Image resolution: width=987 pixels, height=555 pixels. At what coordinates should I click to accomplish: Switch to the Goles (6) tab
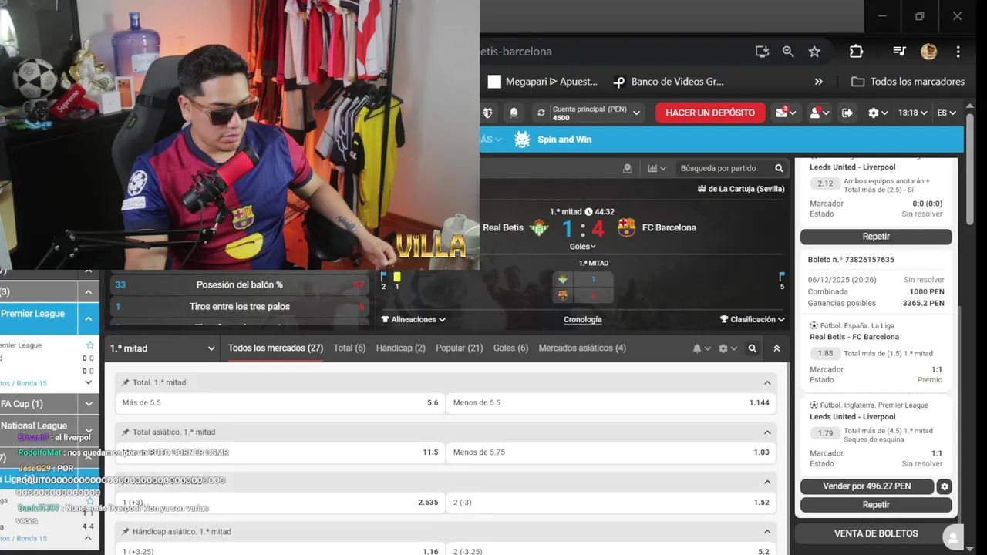pos(510,348)
